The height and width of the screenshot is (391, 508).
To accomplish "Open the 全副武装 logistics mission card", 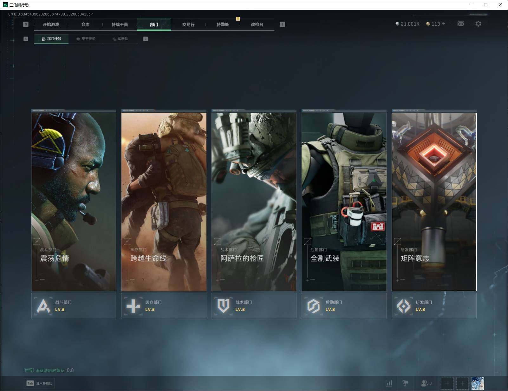I will coord(344,202).
